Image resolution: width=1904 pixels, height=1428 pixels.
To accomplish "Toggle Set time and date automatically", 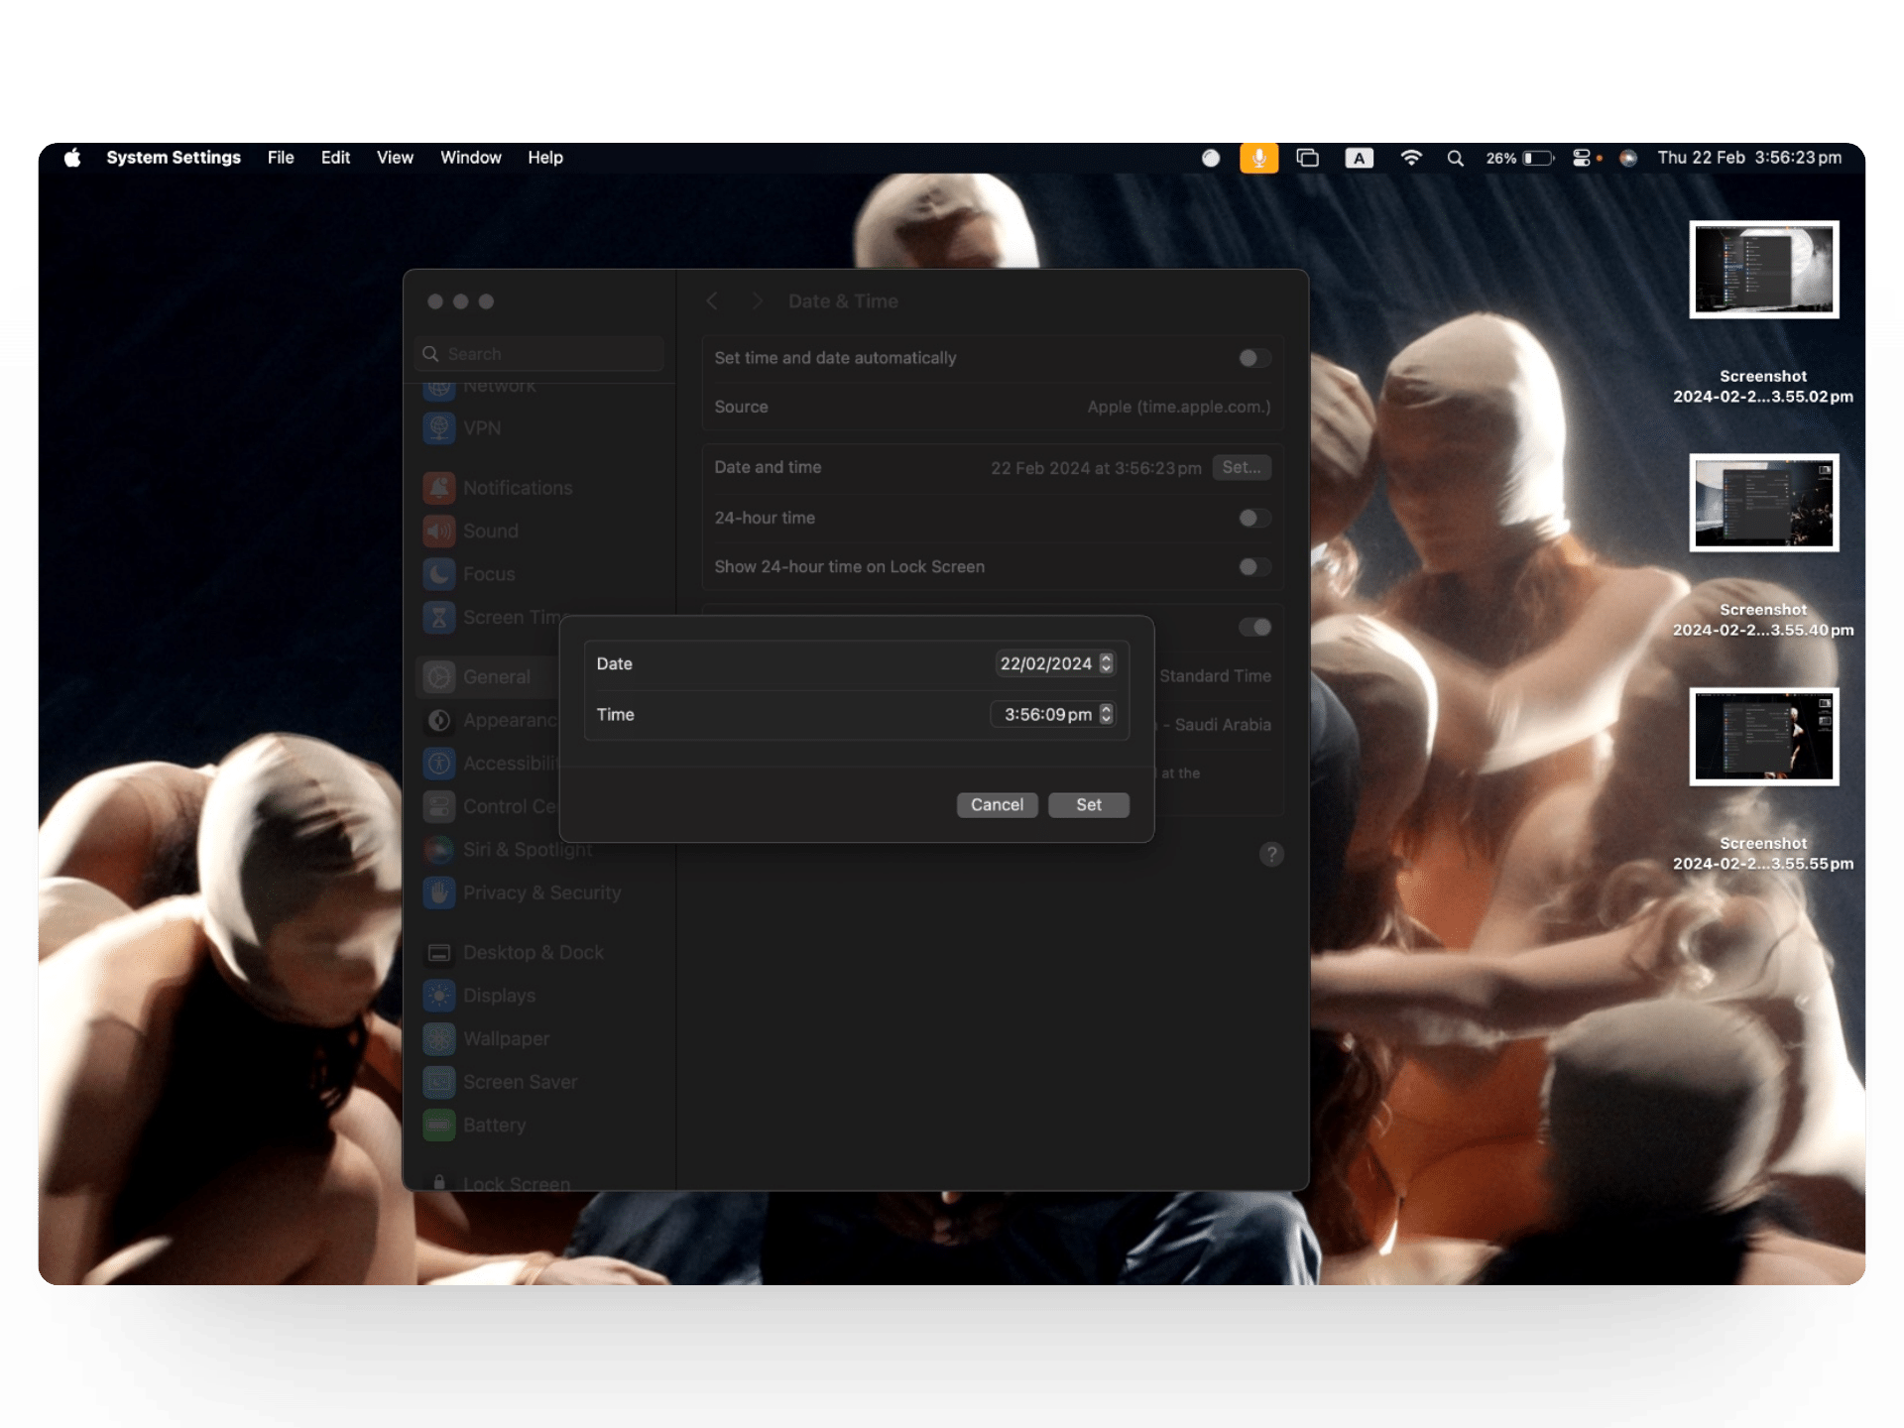I will pyautogui.click(x=1253, y=358).
